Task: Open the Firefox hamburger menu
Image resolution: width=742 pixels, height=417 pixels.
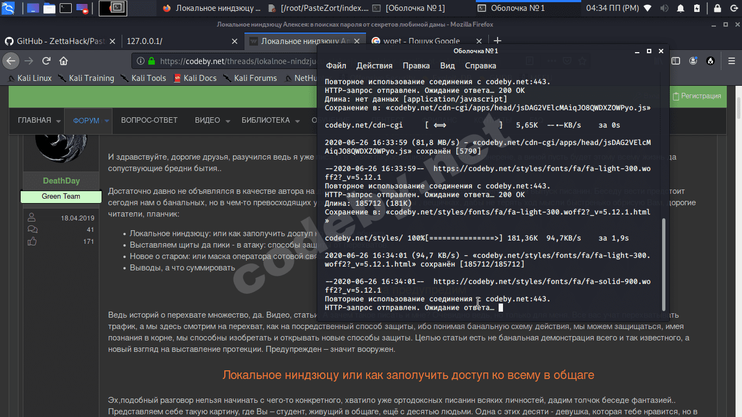Action: tap(731, 61)
